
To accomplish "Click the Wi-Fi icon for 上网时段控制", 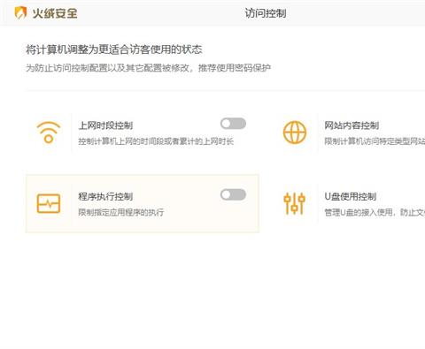I will tap(49, 133).
